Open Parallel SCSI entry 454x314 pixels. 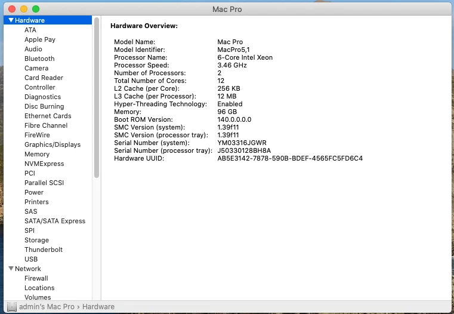(44, 183)
